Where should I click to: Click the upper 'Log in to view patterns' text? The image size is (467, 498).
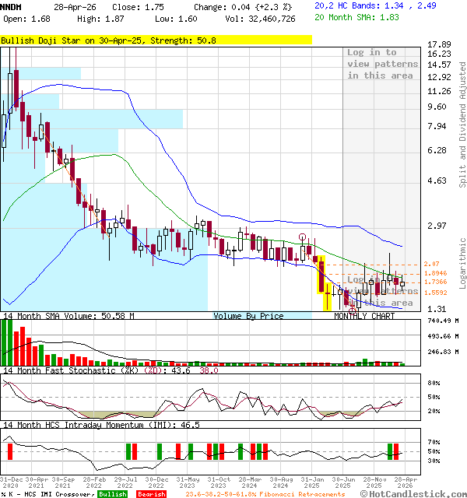pyautogui.click(x=372, y=64)
